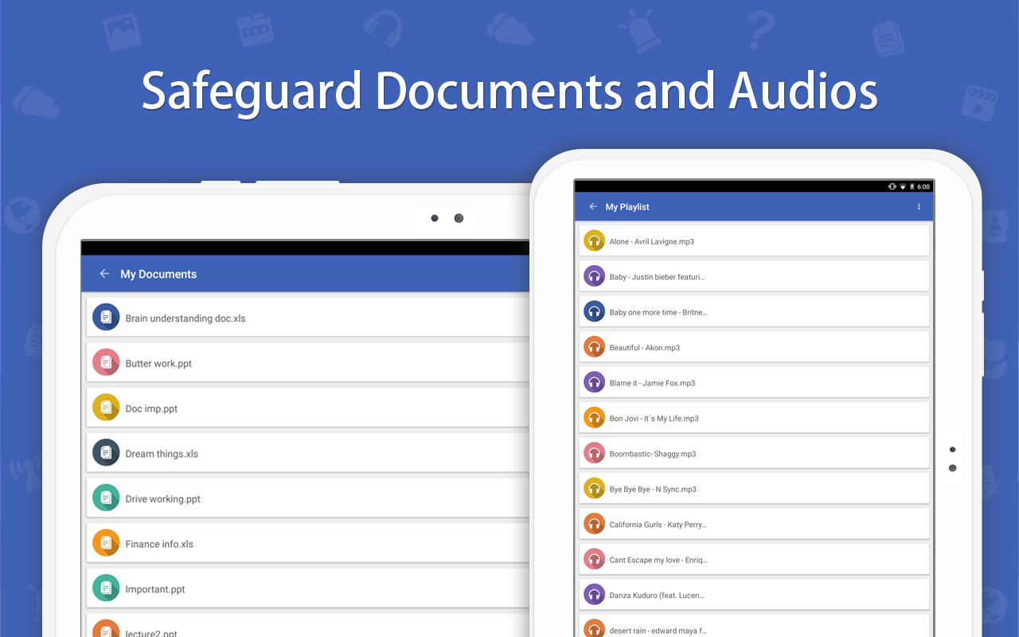The width and height of the screenshot is (1019, 637).
Task: Click the Important.ppt green document icon
Action: 106,589
